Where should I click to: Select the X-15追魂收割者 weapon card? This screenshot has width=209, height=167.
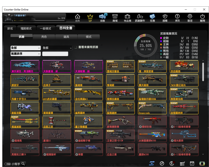pyautogui.click(x=184, y=122)
